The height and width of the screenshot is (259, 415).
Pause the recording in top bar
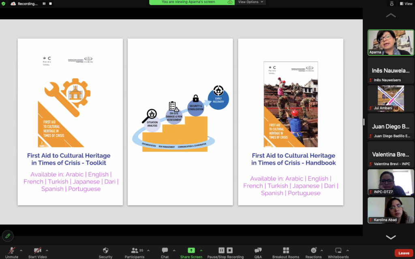pos(44,4)
